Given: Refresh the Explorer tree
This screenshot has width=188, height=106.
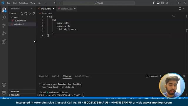Looking at the screenshot, I should click(x=30, y=13).
